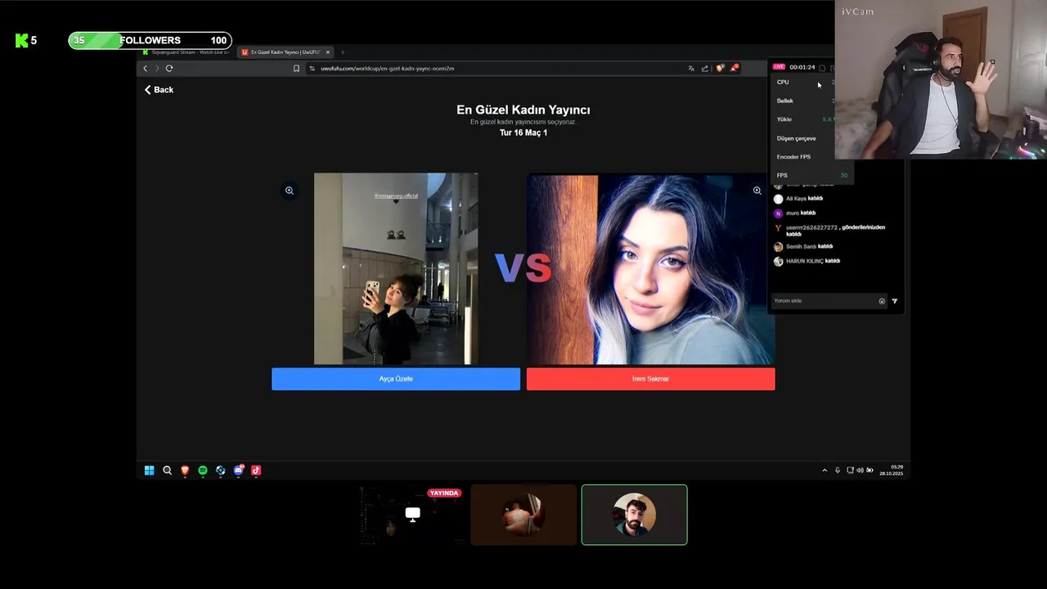This screenshot has height=589, width=1047.
Task: Open the emoji icon in the comment field
Action: click(x=882, y=301)
